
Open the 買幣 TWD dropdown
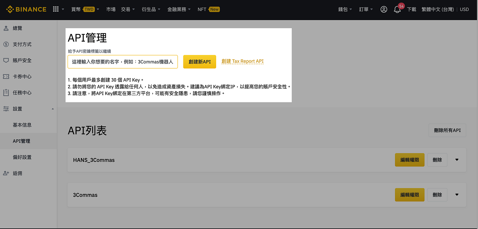85,9
